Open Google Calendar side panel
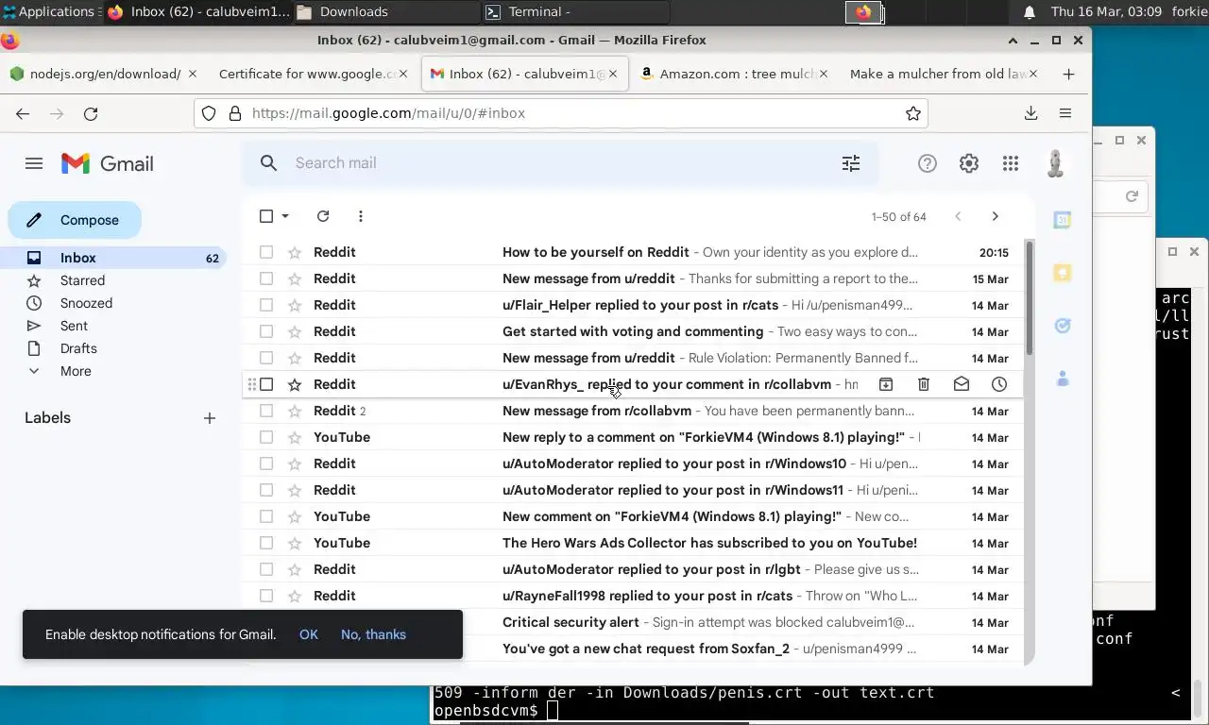This screenshot has width=1209, height=725. (1063, 220)
